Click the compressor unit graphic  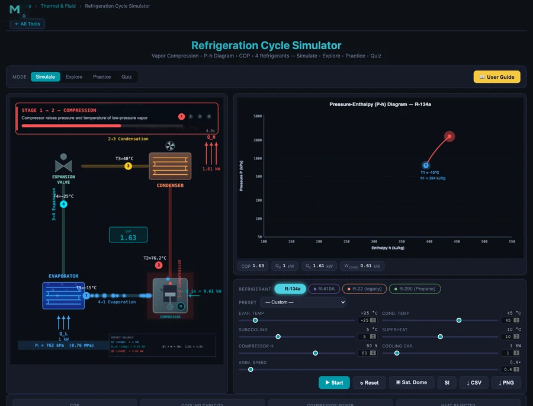coord(170,295)
